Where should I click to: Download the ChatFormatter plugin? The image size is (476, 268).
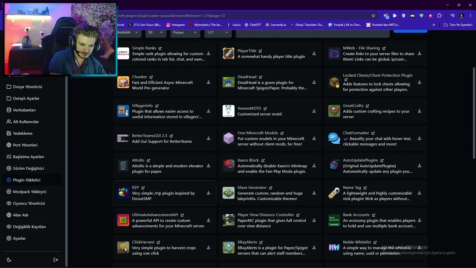(x=419, y=138)
